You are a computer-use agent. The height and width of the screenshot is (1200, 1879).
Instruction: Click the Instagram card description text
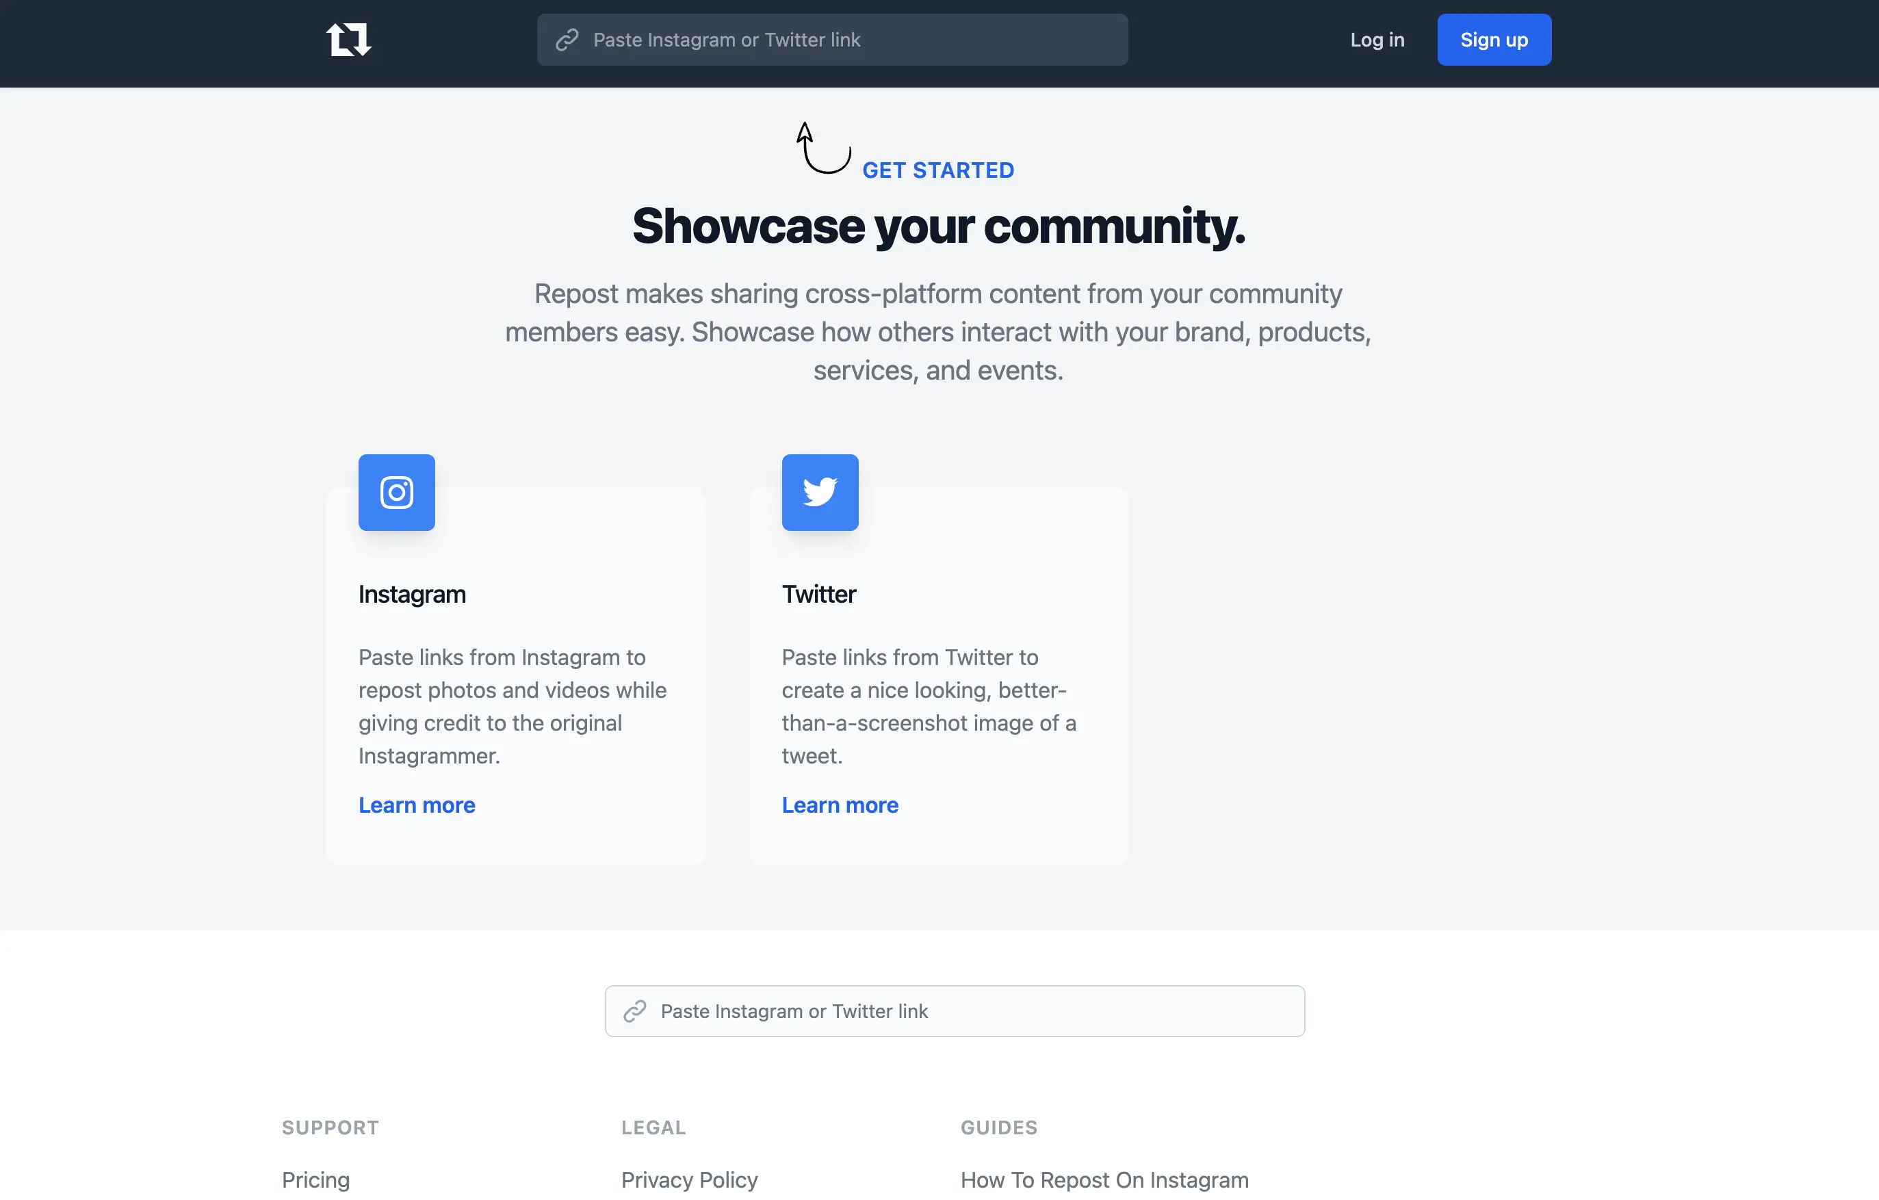point(513,706)
